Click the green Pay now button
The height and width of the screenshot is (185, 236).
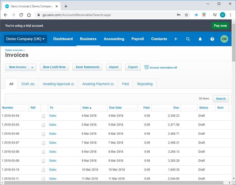click(x=220, y=25)
